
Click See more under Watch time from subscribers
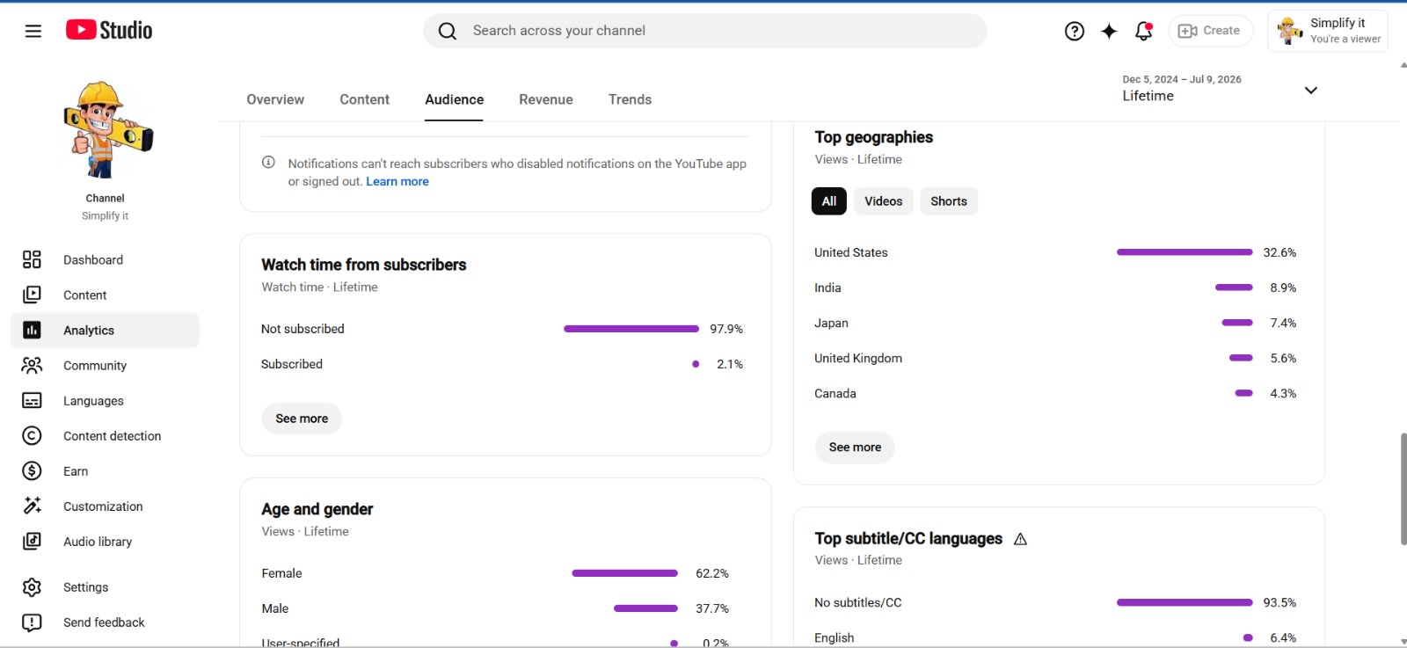click(x=302, y=419)
